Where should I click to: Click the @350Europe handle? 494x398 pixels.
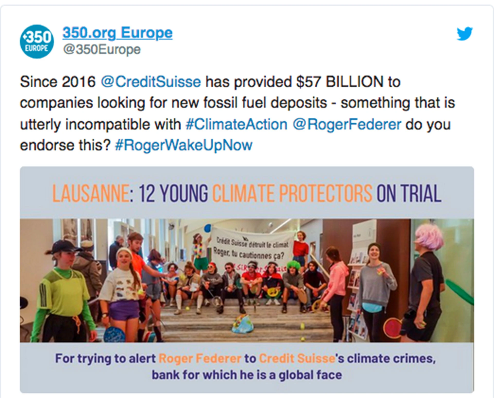(102, 49)
